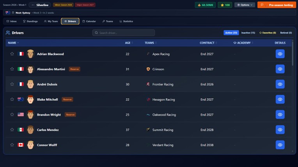The width and height of the screenshot is (298, 167).
Task: Open André Dubois details eye button
Action: [x=280, y=84]
